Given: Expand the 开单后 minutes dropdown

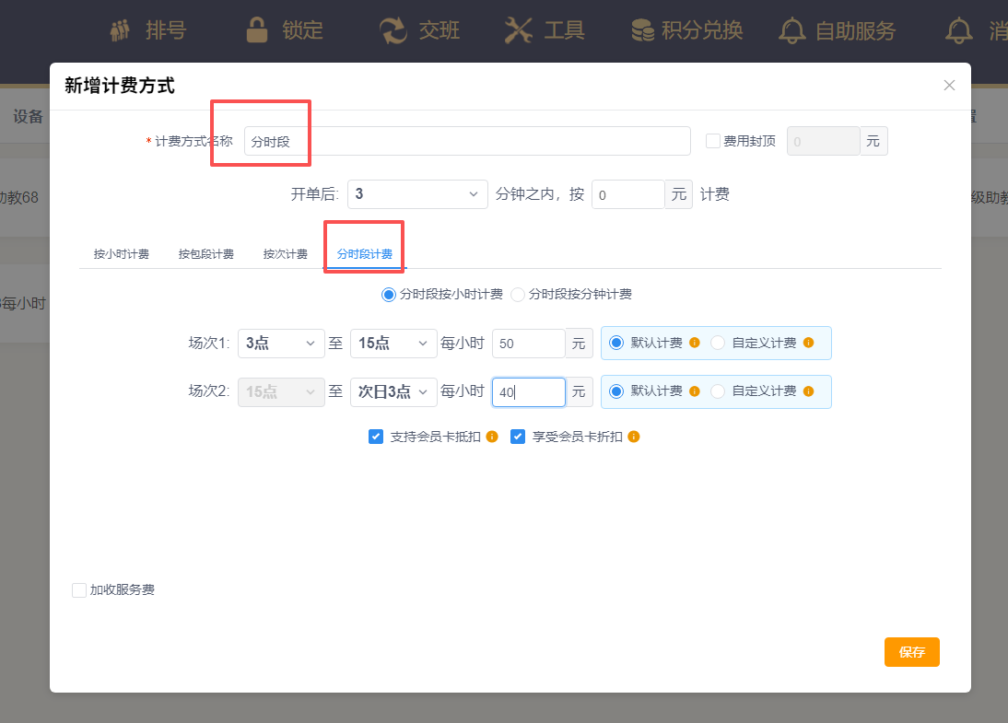Looking at the screenshot, I should tap(417, 194).
